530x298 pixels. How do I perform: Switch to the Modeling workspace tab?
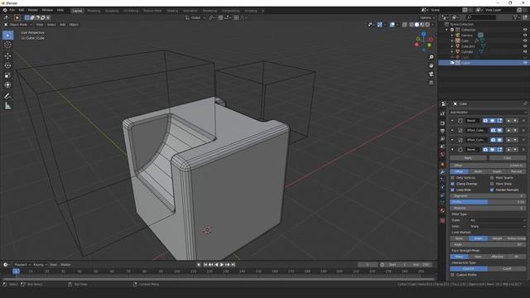[94, 11]
